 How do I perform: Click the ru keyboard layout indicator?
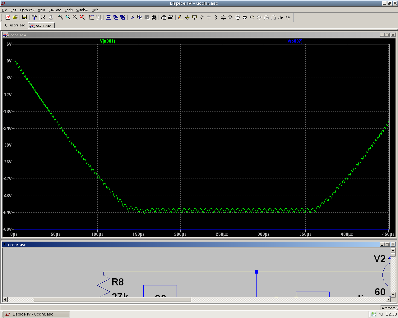click(x=381, y=314)
